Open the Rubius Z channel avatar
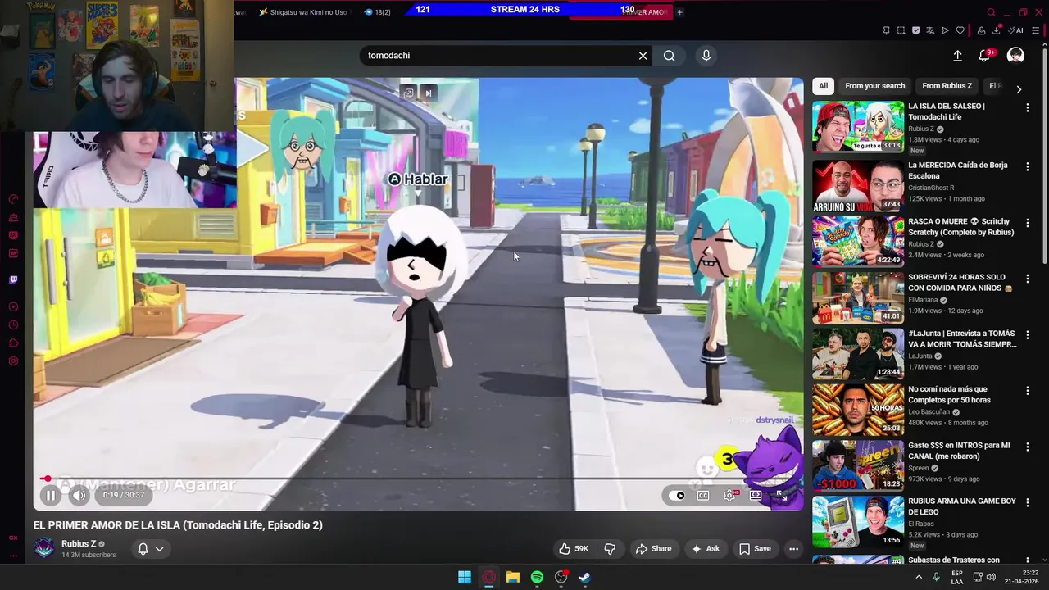This screenshot has width=1049, height=590. click(44, 548)
